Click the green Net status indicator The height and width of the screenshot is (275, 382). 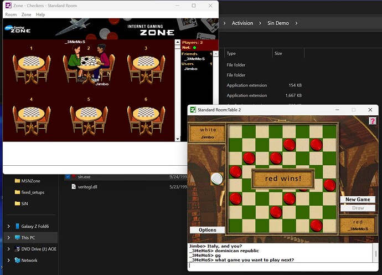pyautogui.click(x=194, y=48)
